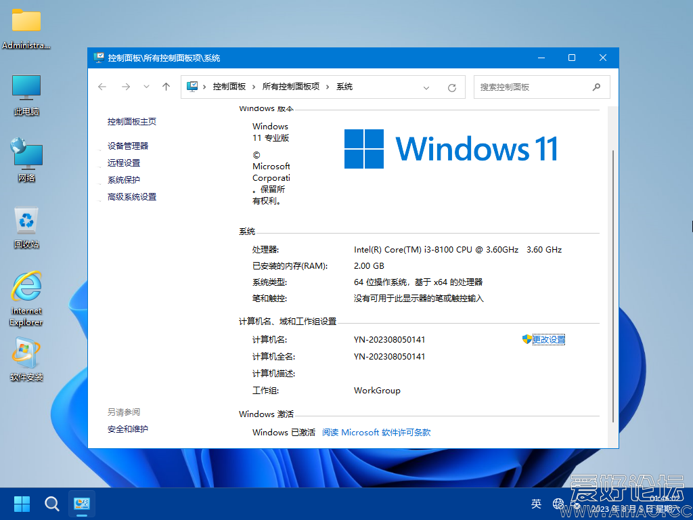
Task: Click the Back navigation arrow
Action: 102,87
